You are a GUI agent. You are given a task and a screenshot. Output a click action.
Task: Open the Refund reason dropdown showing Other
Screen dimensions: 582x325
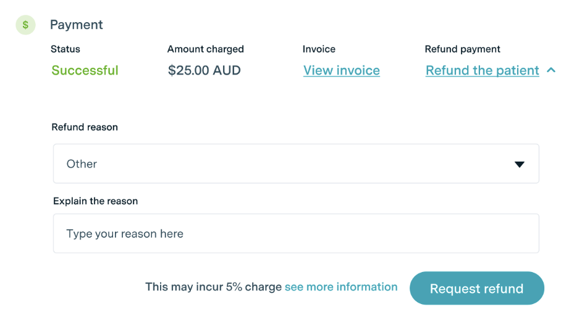[296, 164]
